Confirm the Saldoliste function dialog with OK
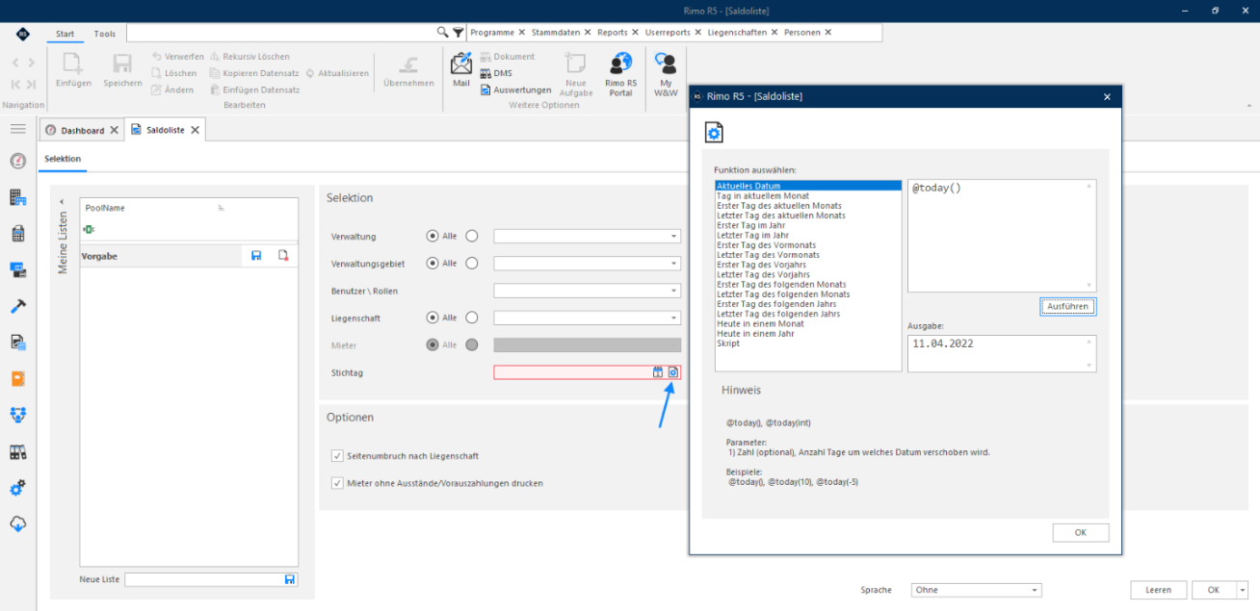The image size is (1260, 611). click(x=1080, y=532)
